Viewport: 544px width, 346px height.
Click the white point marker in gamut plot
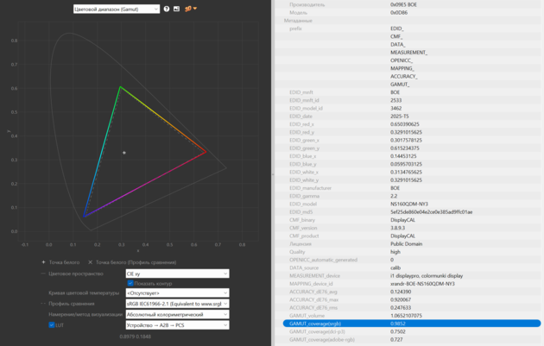[124, 153]
